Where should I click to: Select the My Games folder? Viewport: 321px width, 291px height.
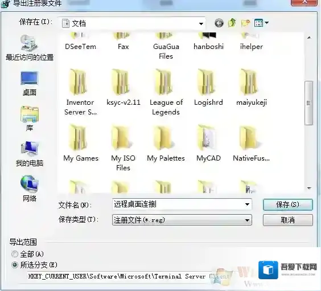pos(81,144)
